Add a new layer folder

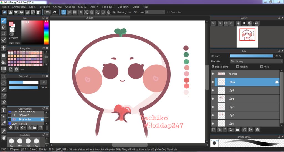coord(237,130)
